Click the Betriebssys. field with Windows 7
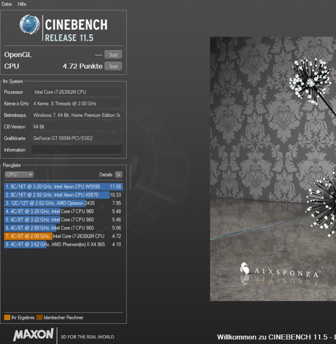 (x=76, y=115)
